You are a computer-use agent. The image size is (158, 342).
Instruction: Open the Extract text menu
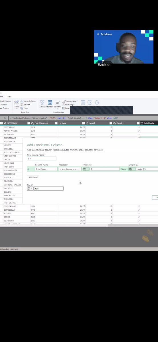click(25, 105)
